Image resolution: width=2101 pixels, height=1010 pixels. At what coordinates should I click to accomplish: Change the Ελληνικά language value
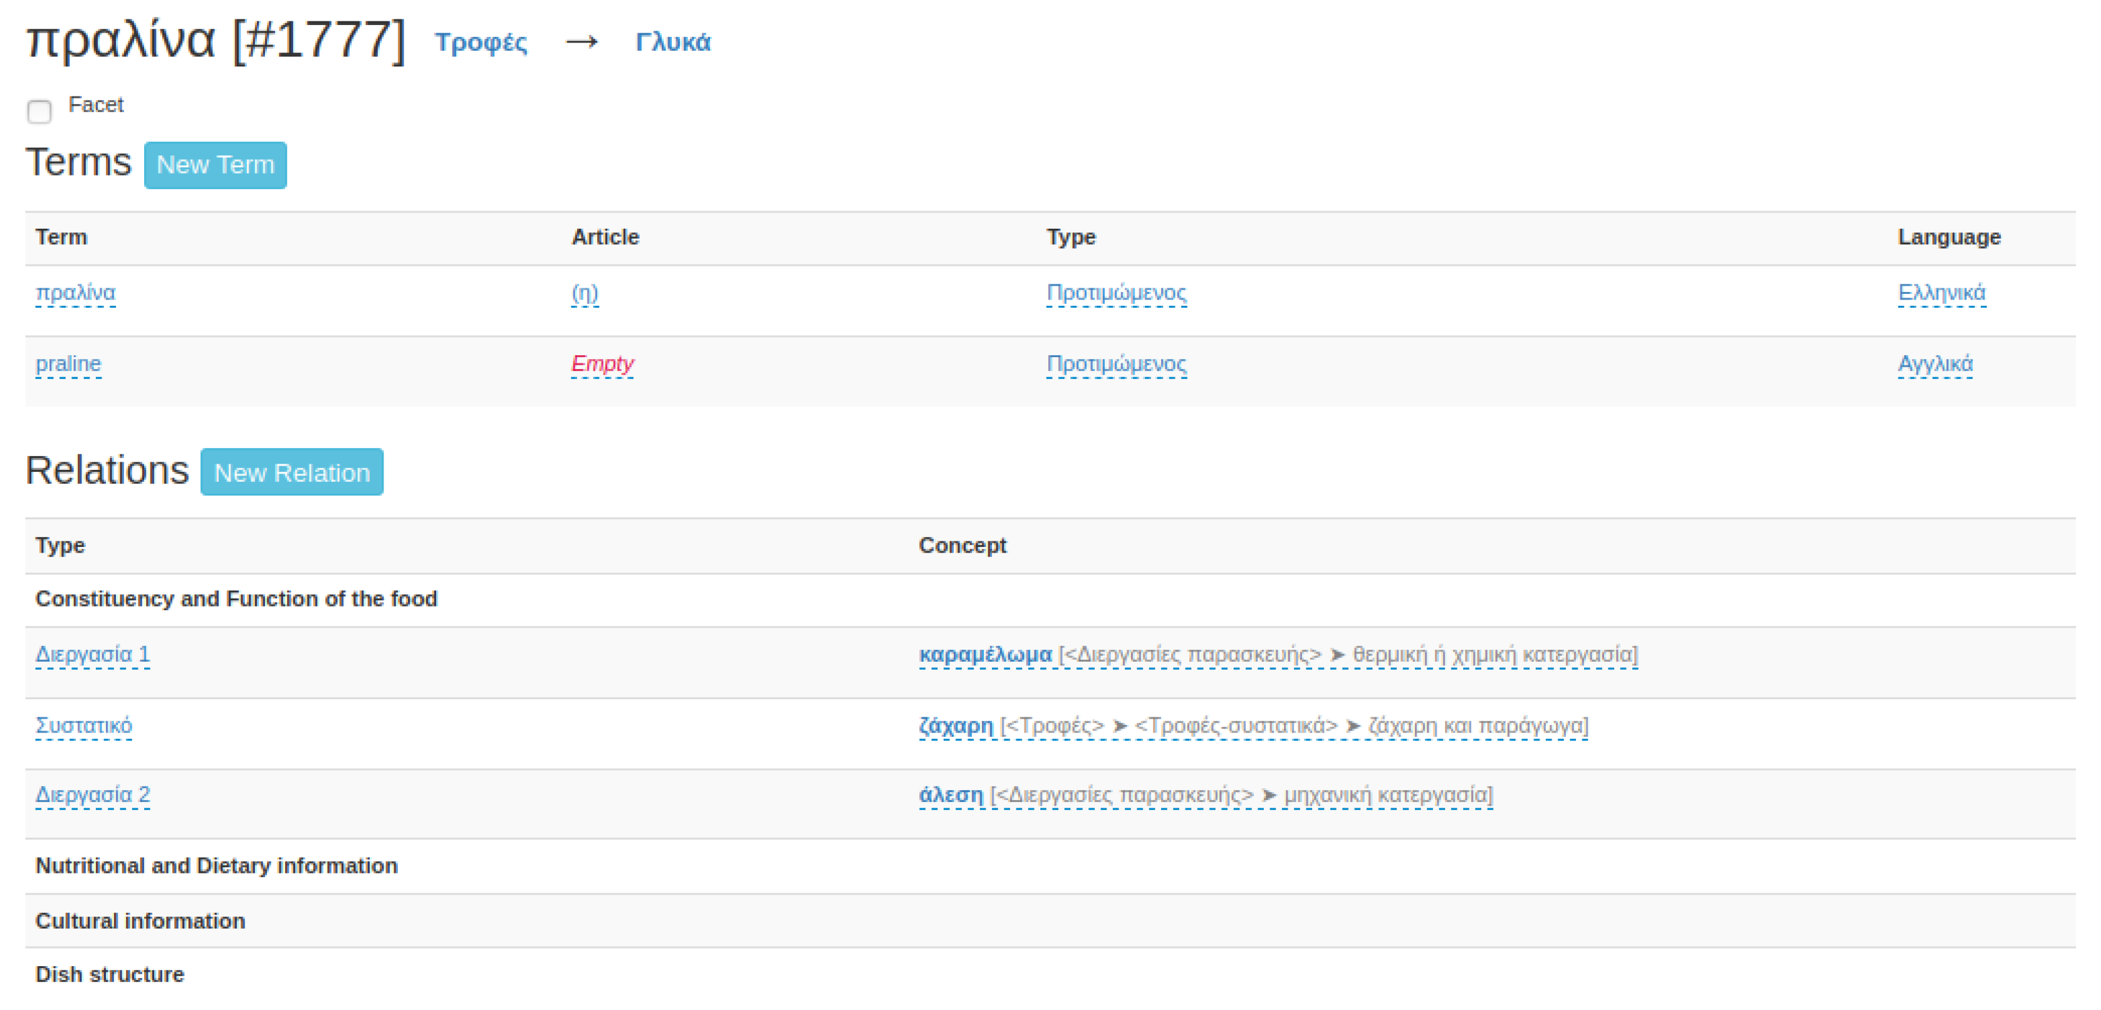pyautogui.click(x=1941, y=293)
